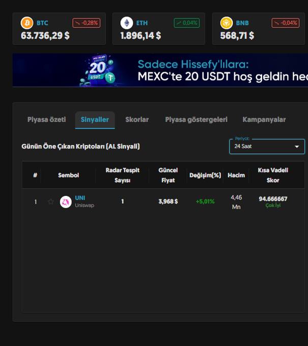Viewport: 308px width, 346px height.
Task: Click BNB -0,04% change badge
Action: (x=286, y=23)
